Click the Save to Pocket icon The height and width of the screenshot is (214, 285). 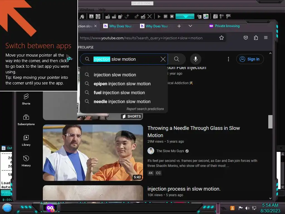coord(246,38)
